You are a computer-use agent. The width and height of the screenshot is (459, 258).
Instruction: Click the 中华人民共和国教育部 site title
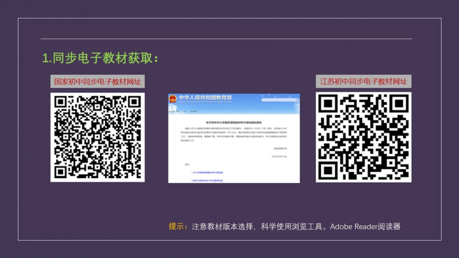205,98
